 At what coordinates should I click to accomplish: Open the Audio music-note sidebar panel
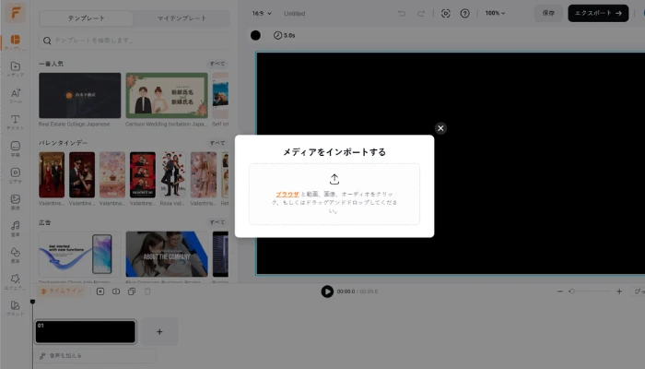(16, 228)
